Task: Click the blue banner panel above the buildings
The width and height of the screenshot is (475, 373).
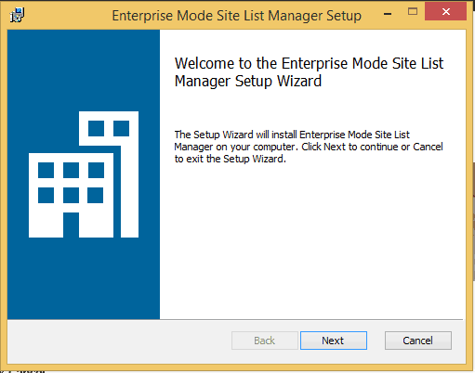Action: [84, 70]
